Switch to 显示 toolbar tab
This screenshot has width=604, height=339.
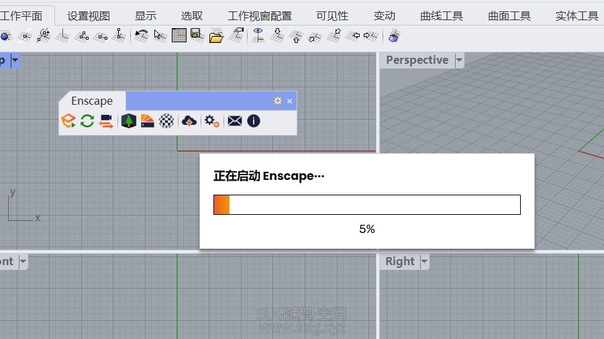tap(146, 16)
